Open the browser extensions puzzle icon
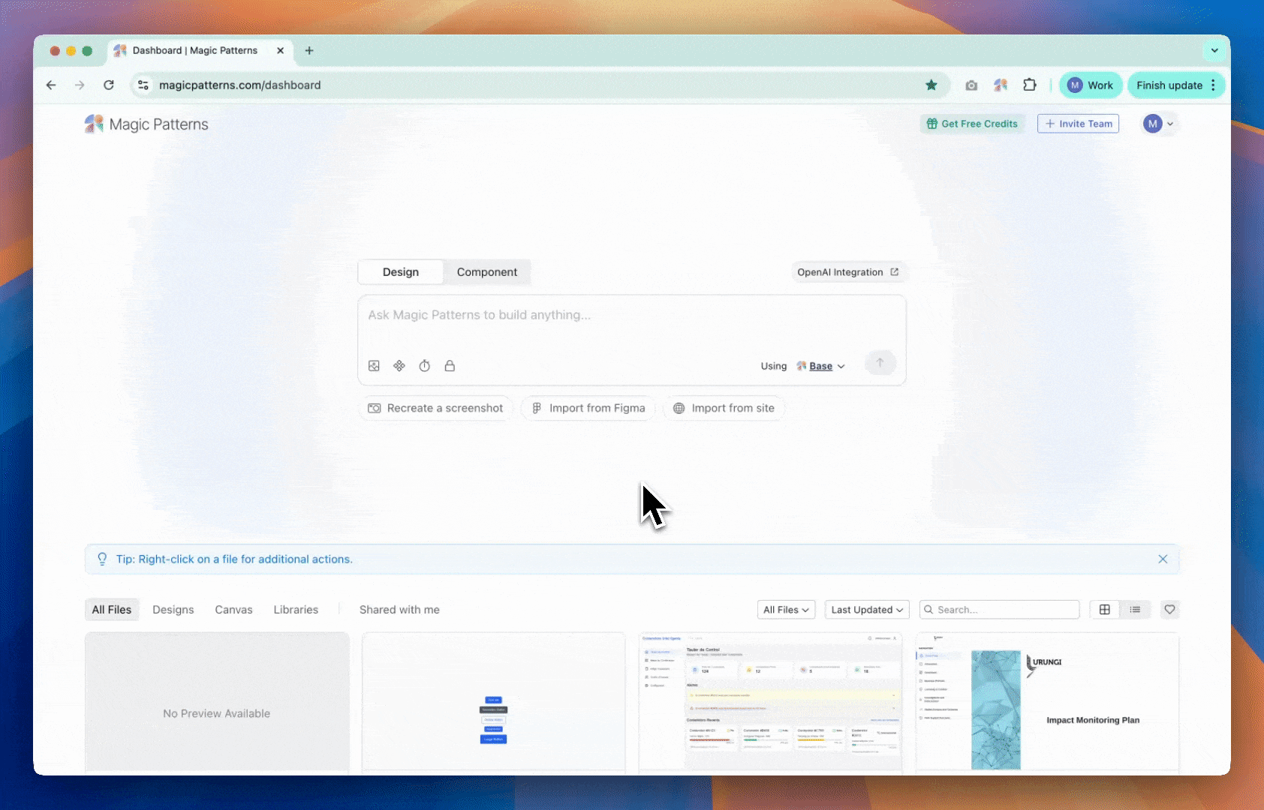 click(1030, 85)
